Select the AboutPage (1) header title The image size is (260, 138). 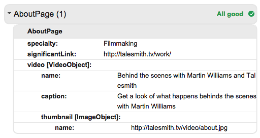click(40, 14)
